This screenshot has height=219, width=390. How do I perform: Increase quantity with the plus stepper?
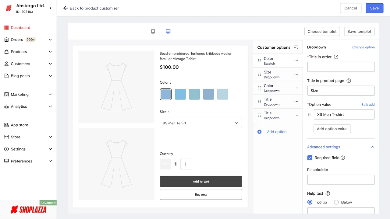[186, 164]
